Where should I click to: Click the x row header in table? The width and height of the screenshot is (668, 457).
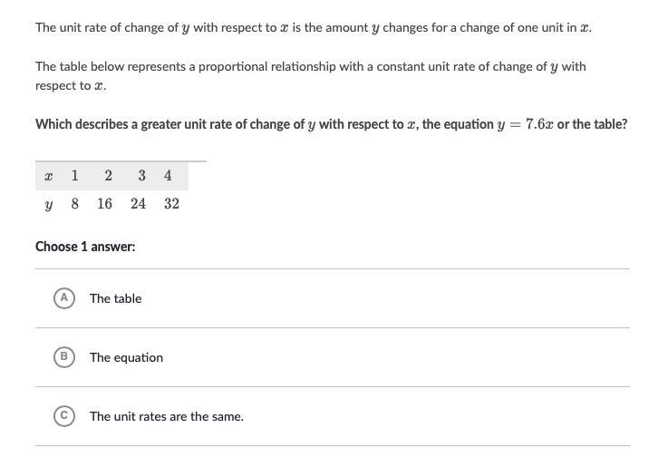pos(48,176)
